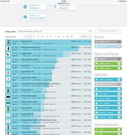Click the NVIDIA Shield tablet device icon
Viewport: 127px width, 135px height.
pos(8,97)
